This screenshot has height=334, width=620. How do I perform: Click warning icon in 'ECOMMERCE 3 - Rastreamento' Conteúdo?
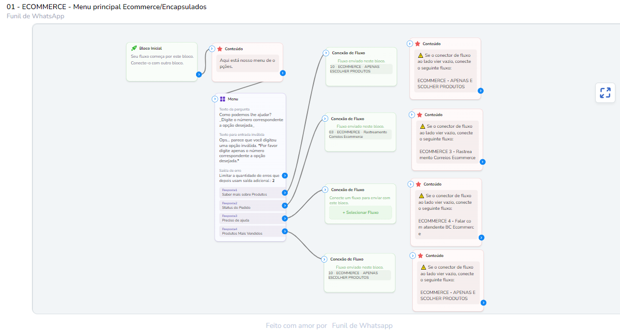click(422, 126)
